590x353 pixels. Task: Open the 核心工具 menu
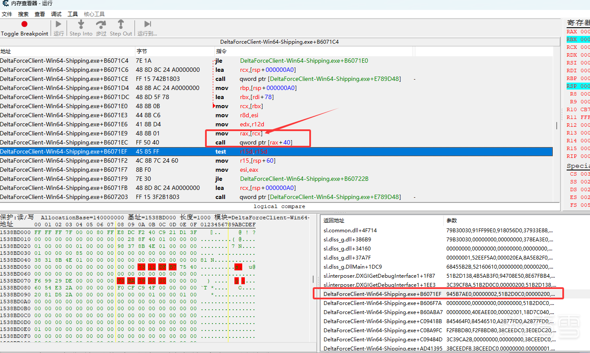(x=94, y=14)
